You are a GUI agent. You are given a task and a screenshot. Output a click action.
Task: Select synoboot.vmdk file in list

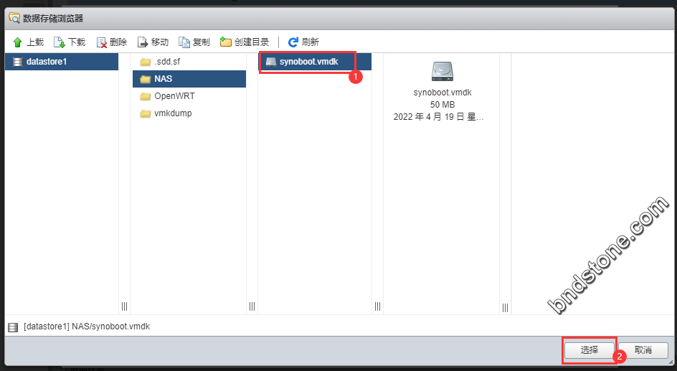click(x=315, y=62)
